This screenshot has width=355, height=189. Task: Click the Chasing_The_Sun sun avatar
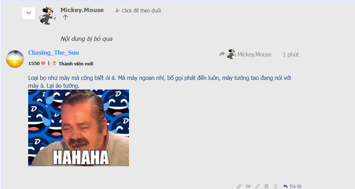[15, 59]
